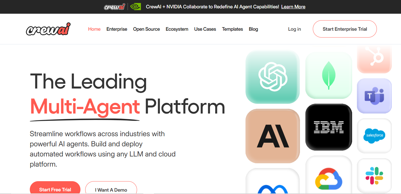Browse the Templates page
The image size is (401, 194).
coord(232,29)
